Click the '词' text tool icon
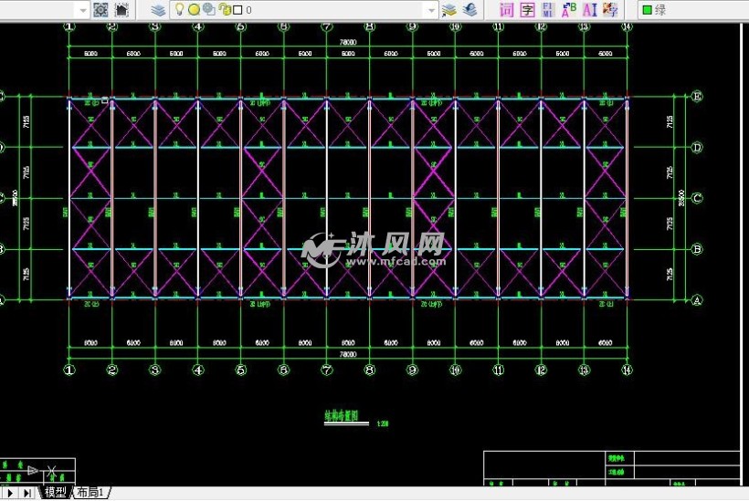Screen dimensions: 749x501 [x=507, y=10]
